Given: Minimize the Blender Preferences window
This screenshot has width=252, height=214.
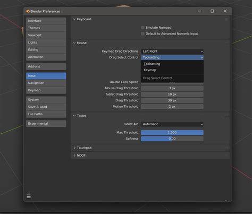Looking at the screenshot, I should click(199, 11).
